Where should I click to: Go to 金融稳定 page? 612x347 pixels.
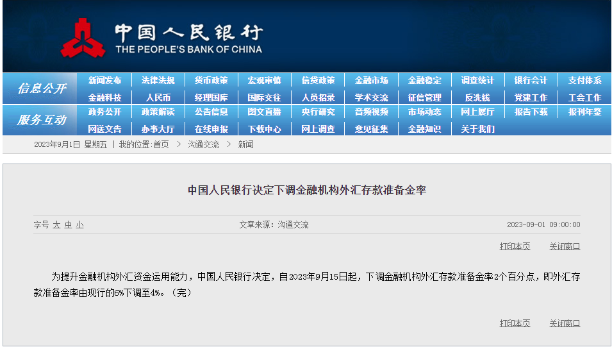(x=425, y=81)
